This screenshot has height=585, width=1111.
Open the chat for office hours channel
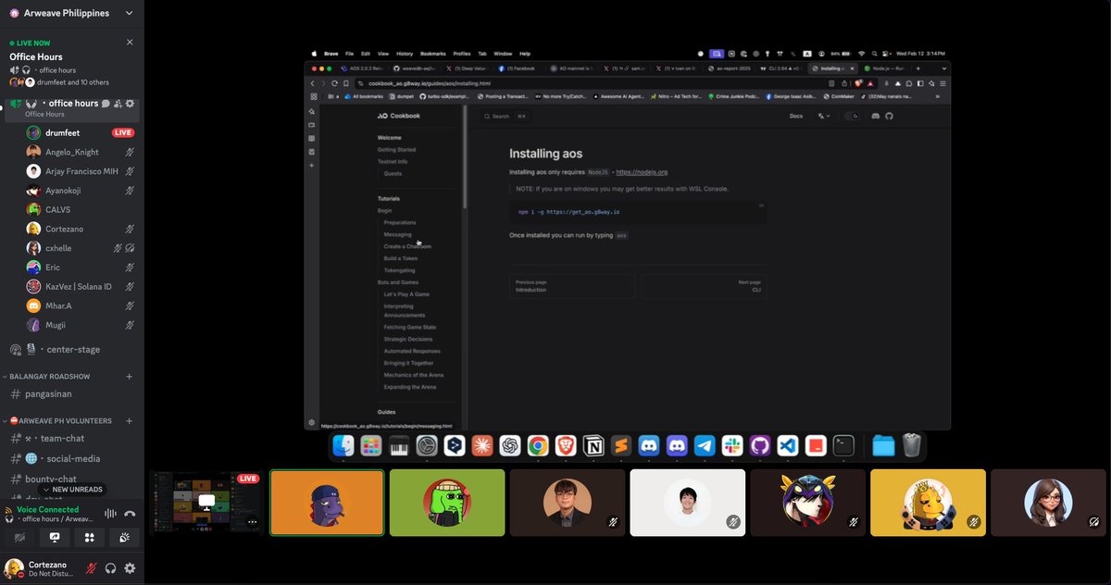click(106, 104)
